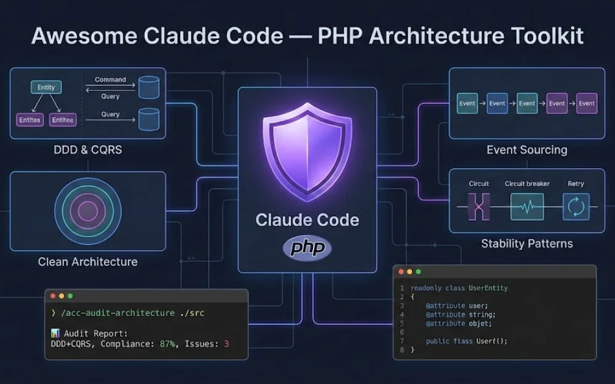Click the prompt chevron before /acc-audit-architecture
Viewport: 615px width, 384px height.
point(54,313)
